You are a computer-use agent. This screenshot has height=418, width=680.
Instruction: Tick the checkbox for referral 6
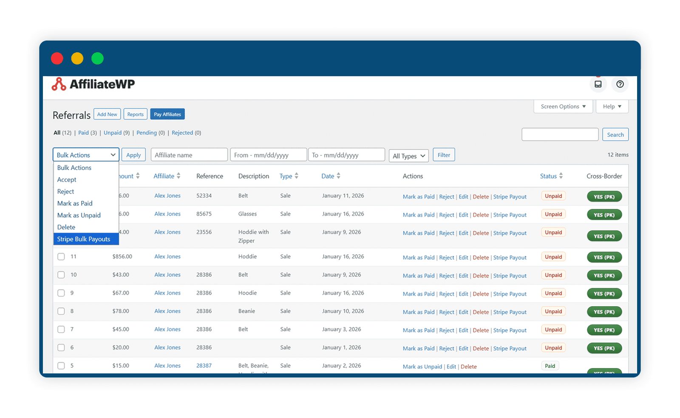(61, 348)
